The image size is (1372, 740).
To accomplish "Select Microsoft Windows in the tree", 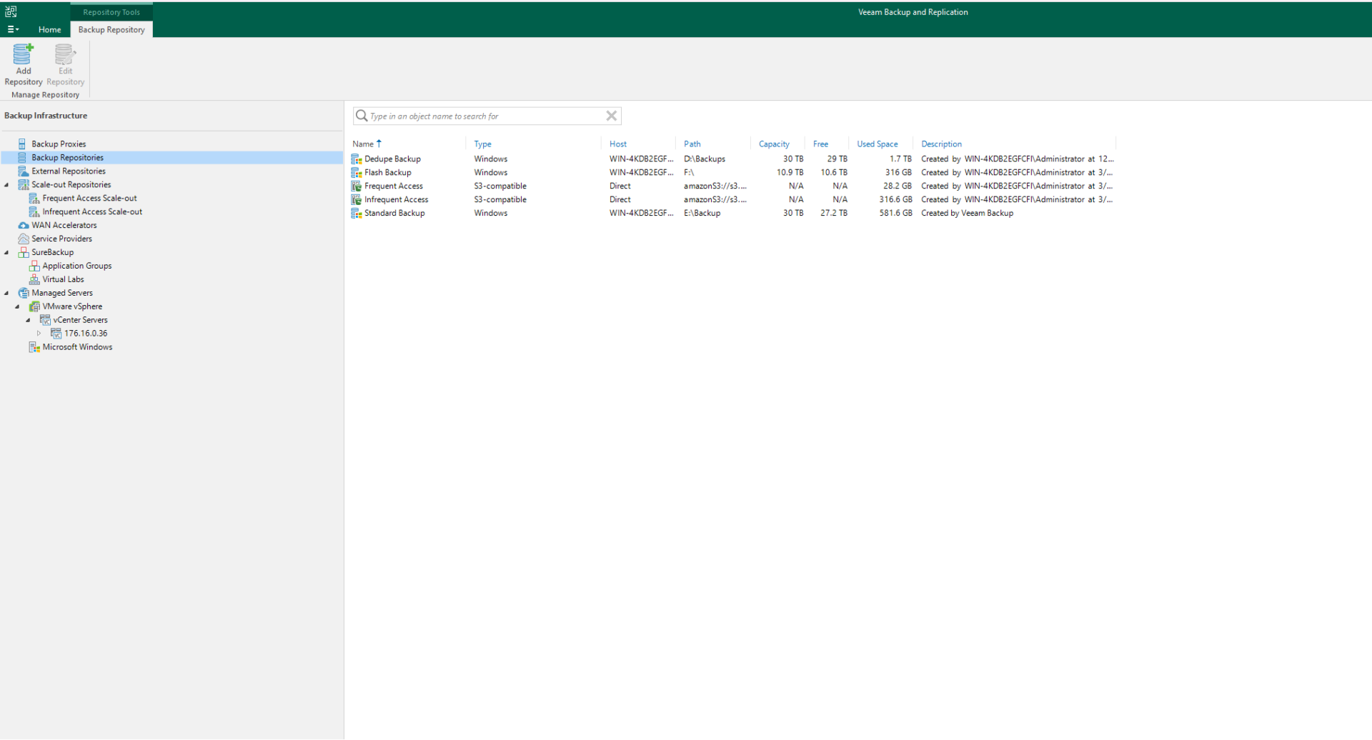I will pyautogui.click(x=77, y=347).
